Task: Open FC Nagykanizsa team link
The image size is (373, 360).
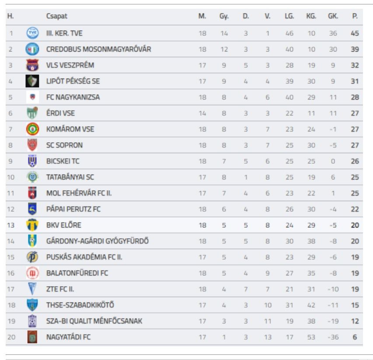Action: point(73,97)
